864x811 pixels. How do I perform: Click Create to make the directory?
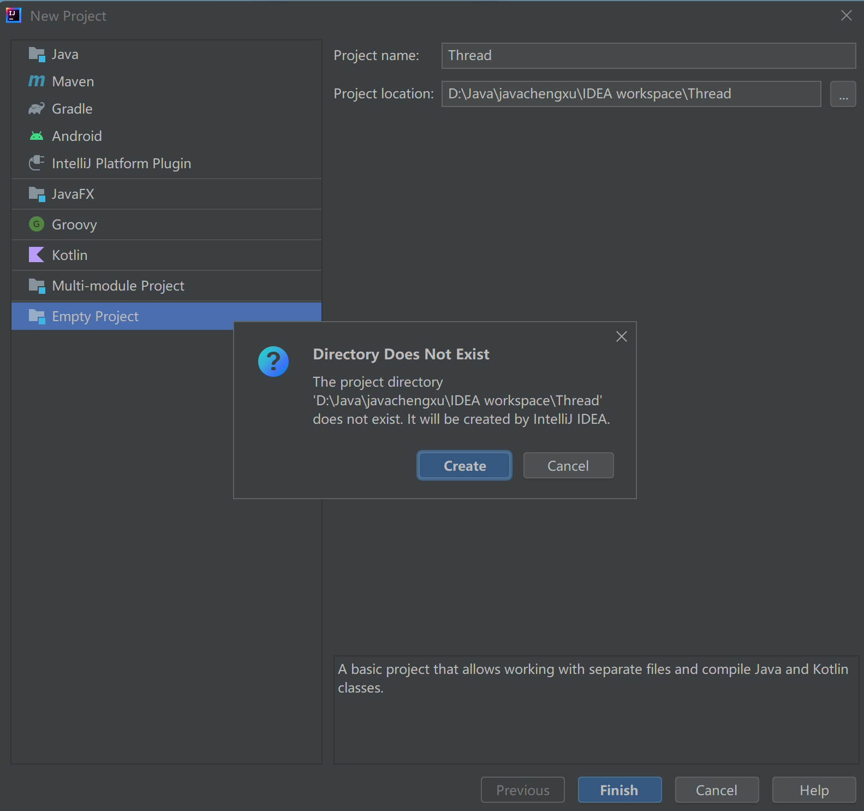point(464,466)
